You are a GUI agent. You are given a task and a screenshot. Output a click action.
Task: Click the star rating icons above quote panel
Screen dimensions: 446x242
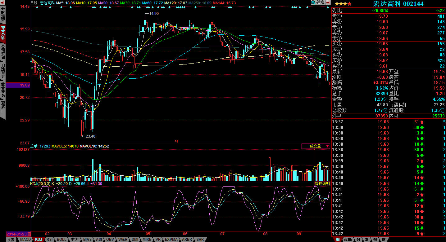click(343, 4)
